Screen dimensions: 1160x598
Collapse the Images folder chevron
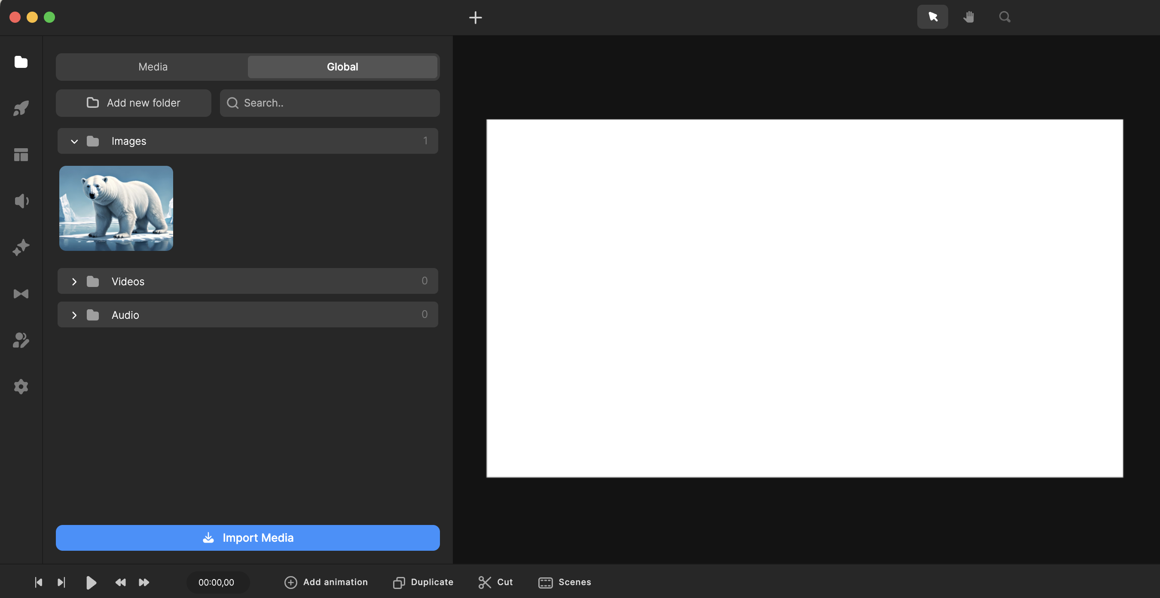tap(74, 141)
